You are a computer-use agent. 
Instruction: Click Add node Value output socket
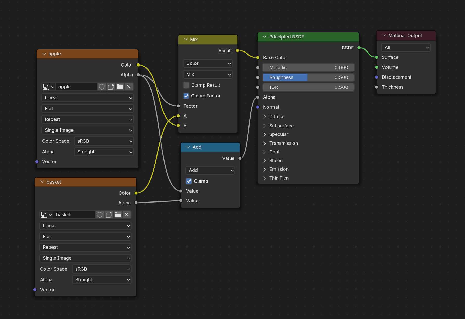coord(240,158)
